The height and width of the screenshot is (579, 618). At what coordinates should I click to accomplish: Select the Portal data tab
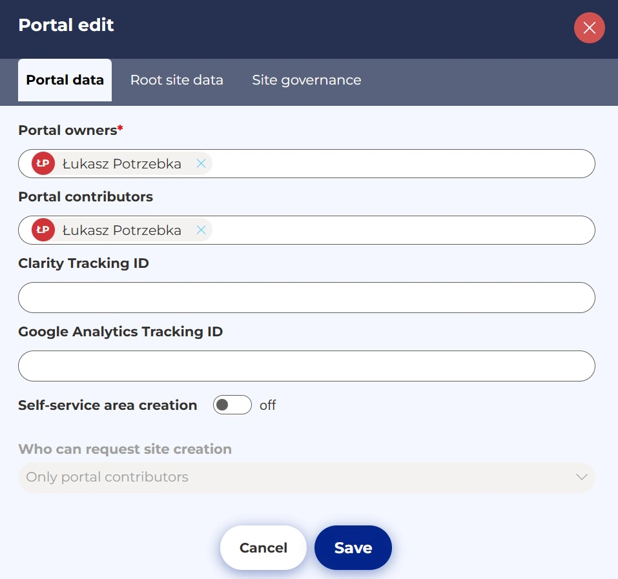[65, 80]
